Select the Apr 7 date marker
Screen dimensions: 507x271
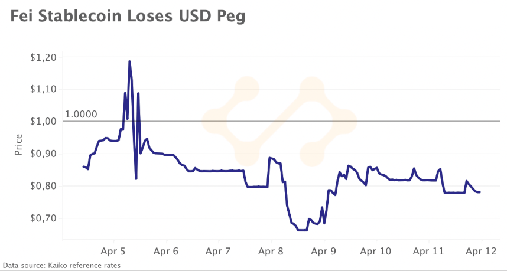pos(218,251)
